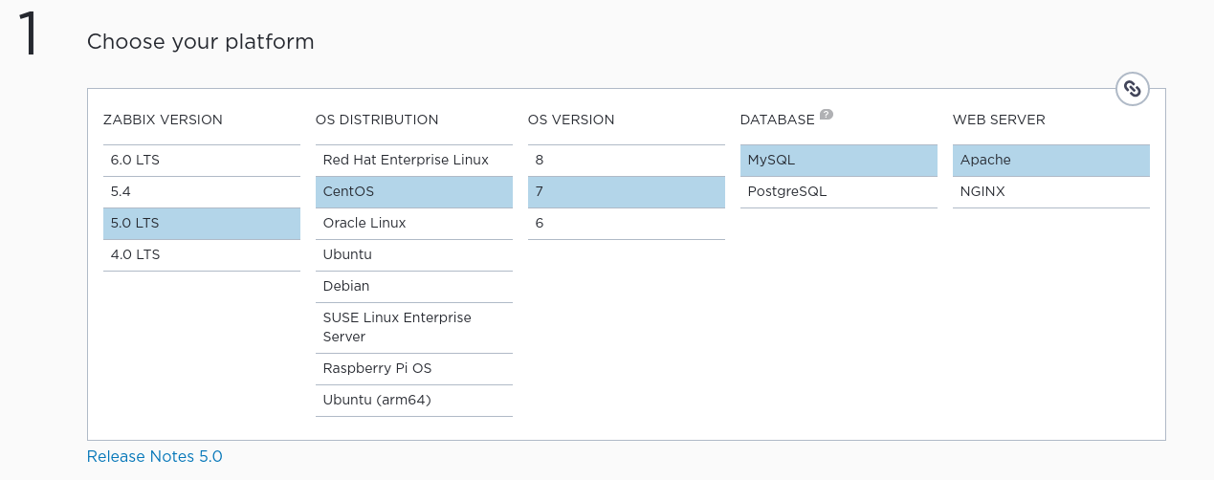Choose Ubuntu as OS distribution

413,254
